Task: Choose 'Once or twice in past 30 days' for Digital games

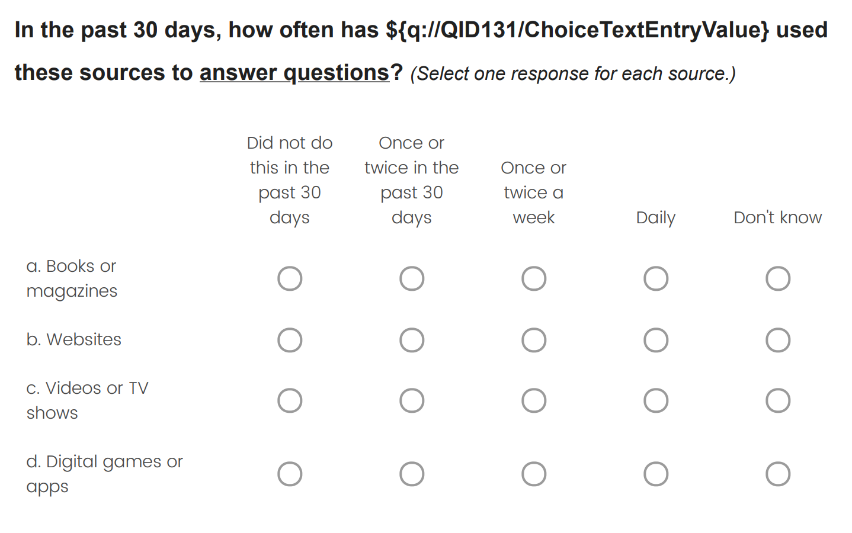Action: pyautogui.click(x=412, y=474)
